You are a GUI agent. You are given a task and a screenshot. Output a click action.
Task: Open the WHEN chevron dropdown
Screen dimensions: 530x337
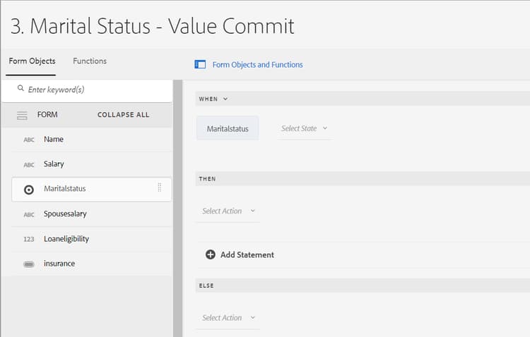pos(225,99)
